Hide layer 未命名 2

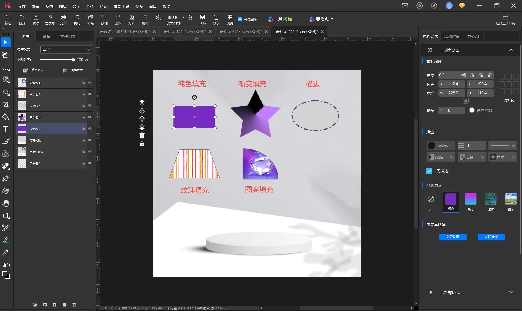90,128
